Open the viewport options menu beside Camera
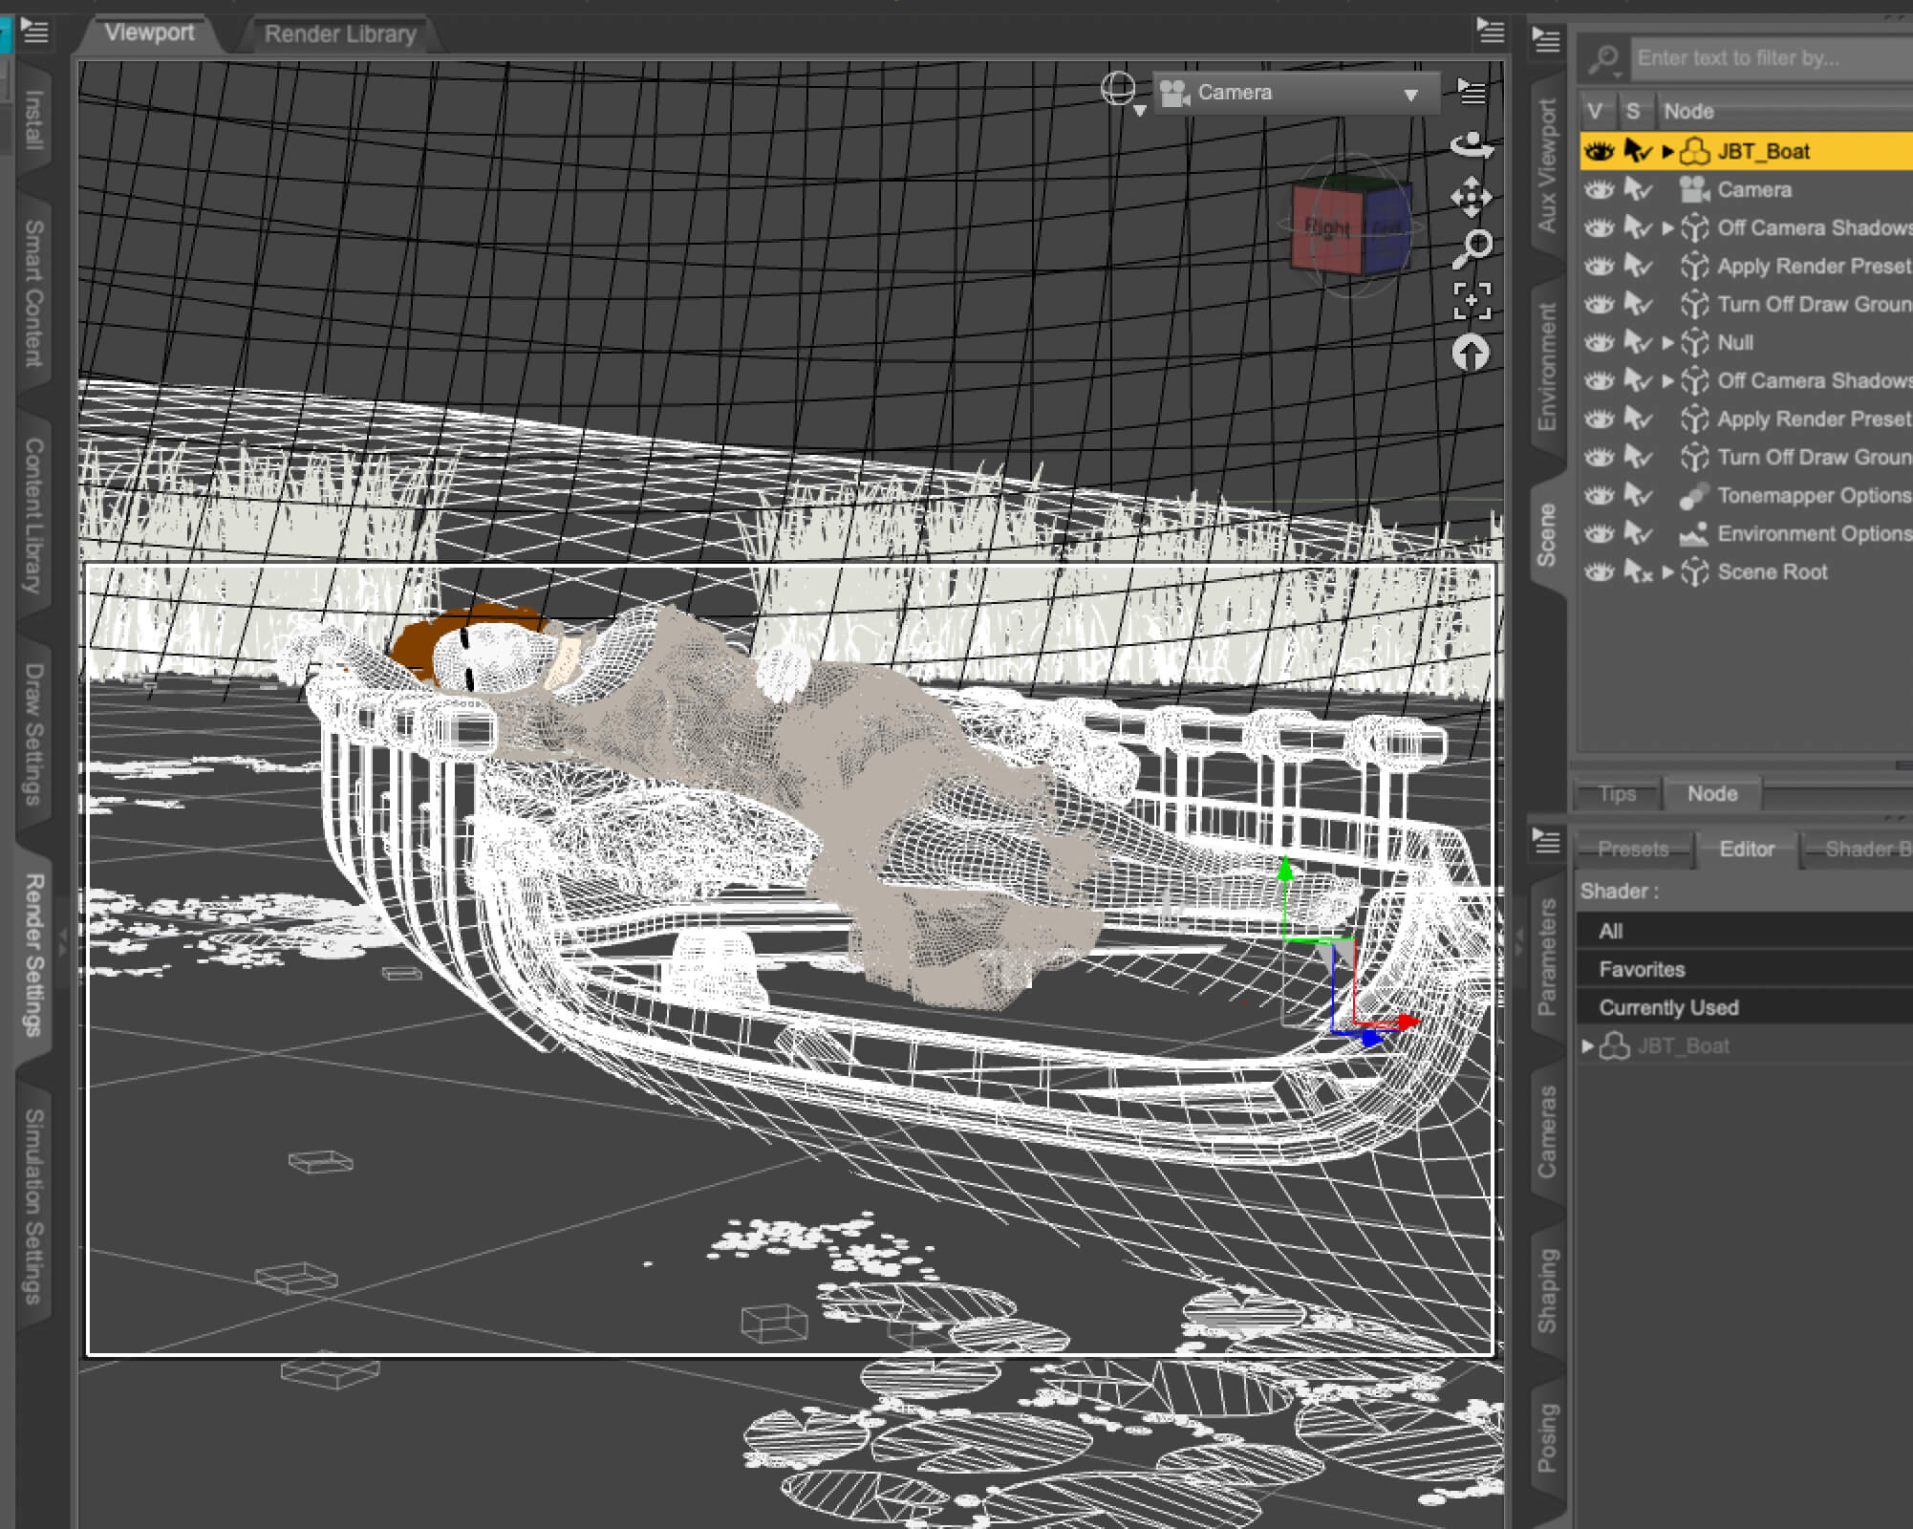The width and height of the screenshot is (1913, 1529). click(x=1472, y=91)
